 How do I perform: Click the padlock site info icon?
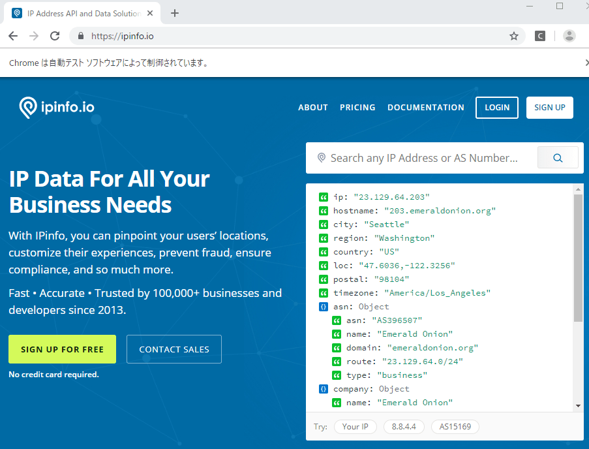(80, 36)
